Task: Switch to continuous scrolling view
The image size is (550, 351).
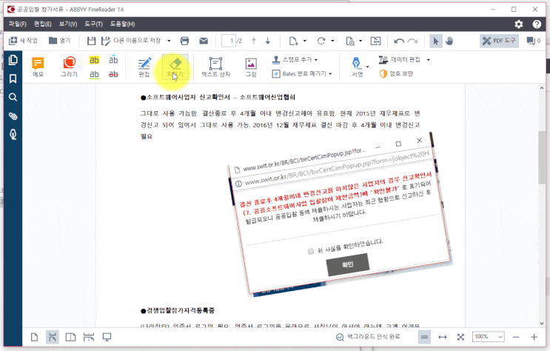Action: [53, 337]
